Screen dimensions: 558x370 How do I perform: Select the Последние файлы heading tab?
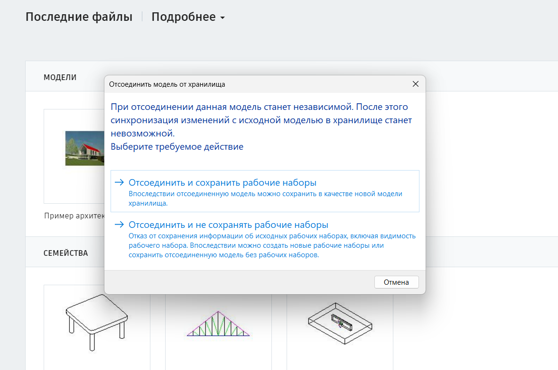tap(79, 17)
